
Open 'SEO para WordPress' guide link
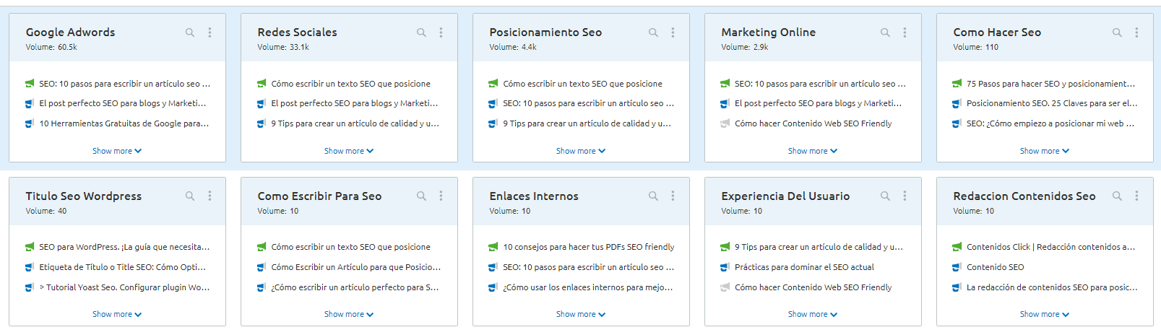pyautogui.click(x=125, y=247)
